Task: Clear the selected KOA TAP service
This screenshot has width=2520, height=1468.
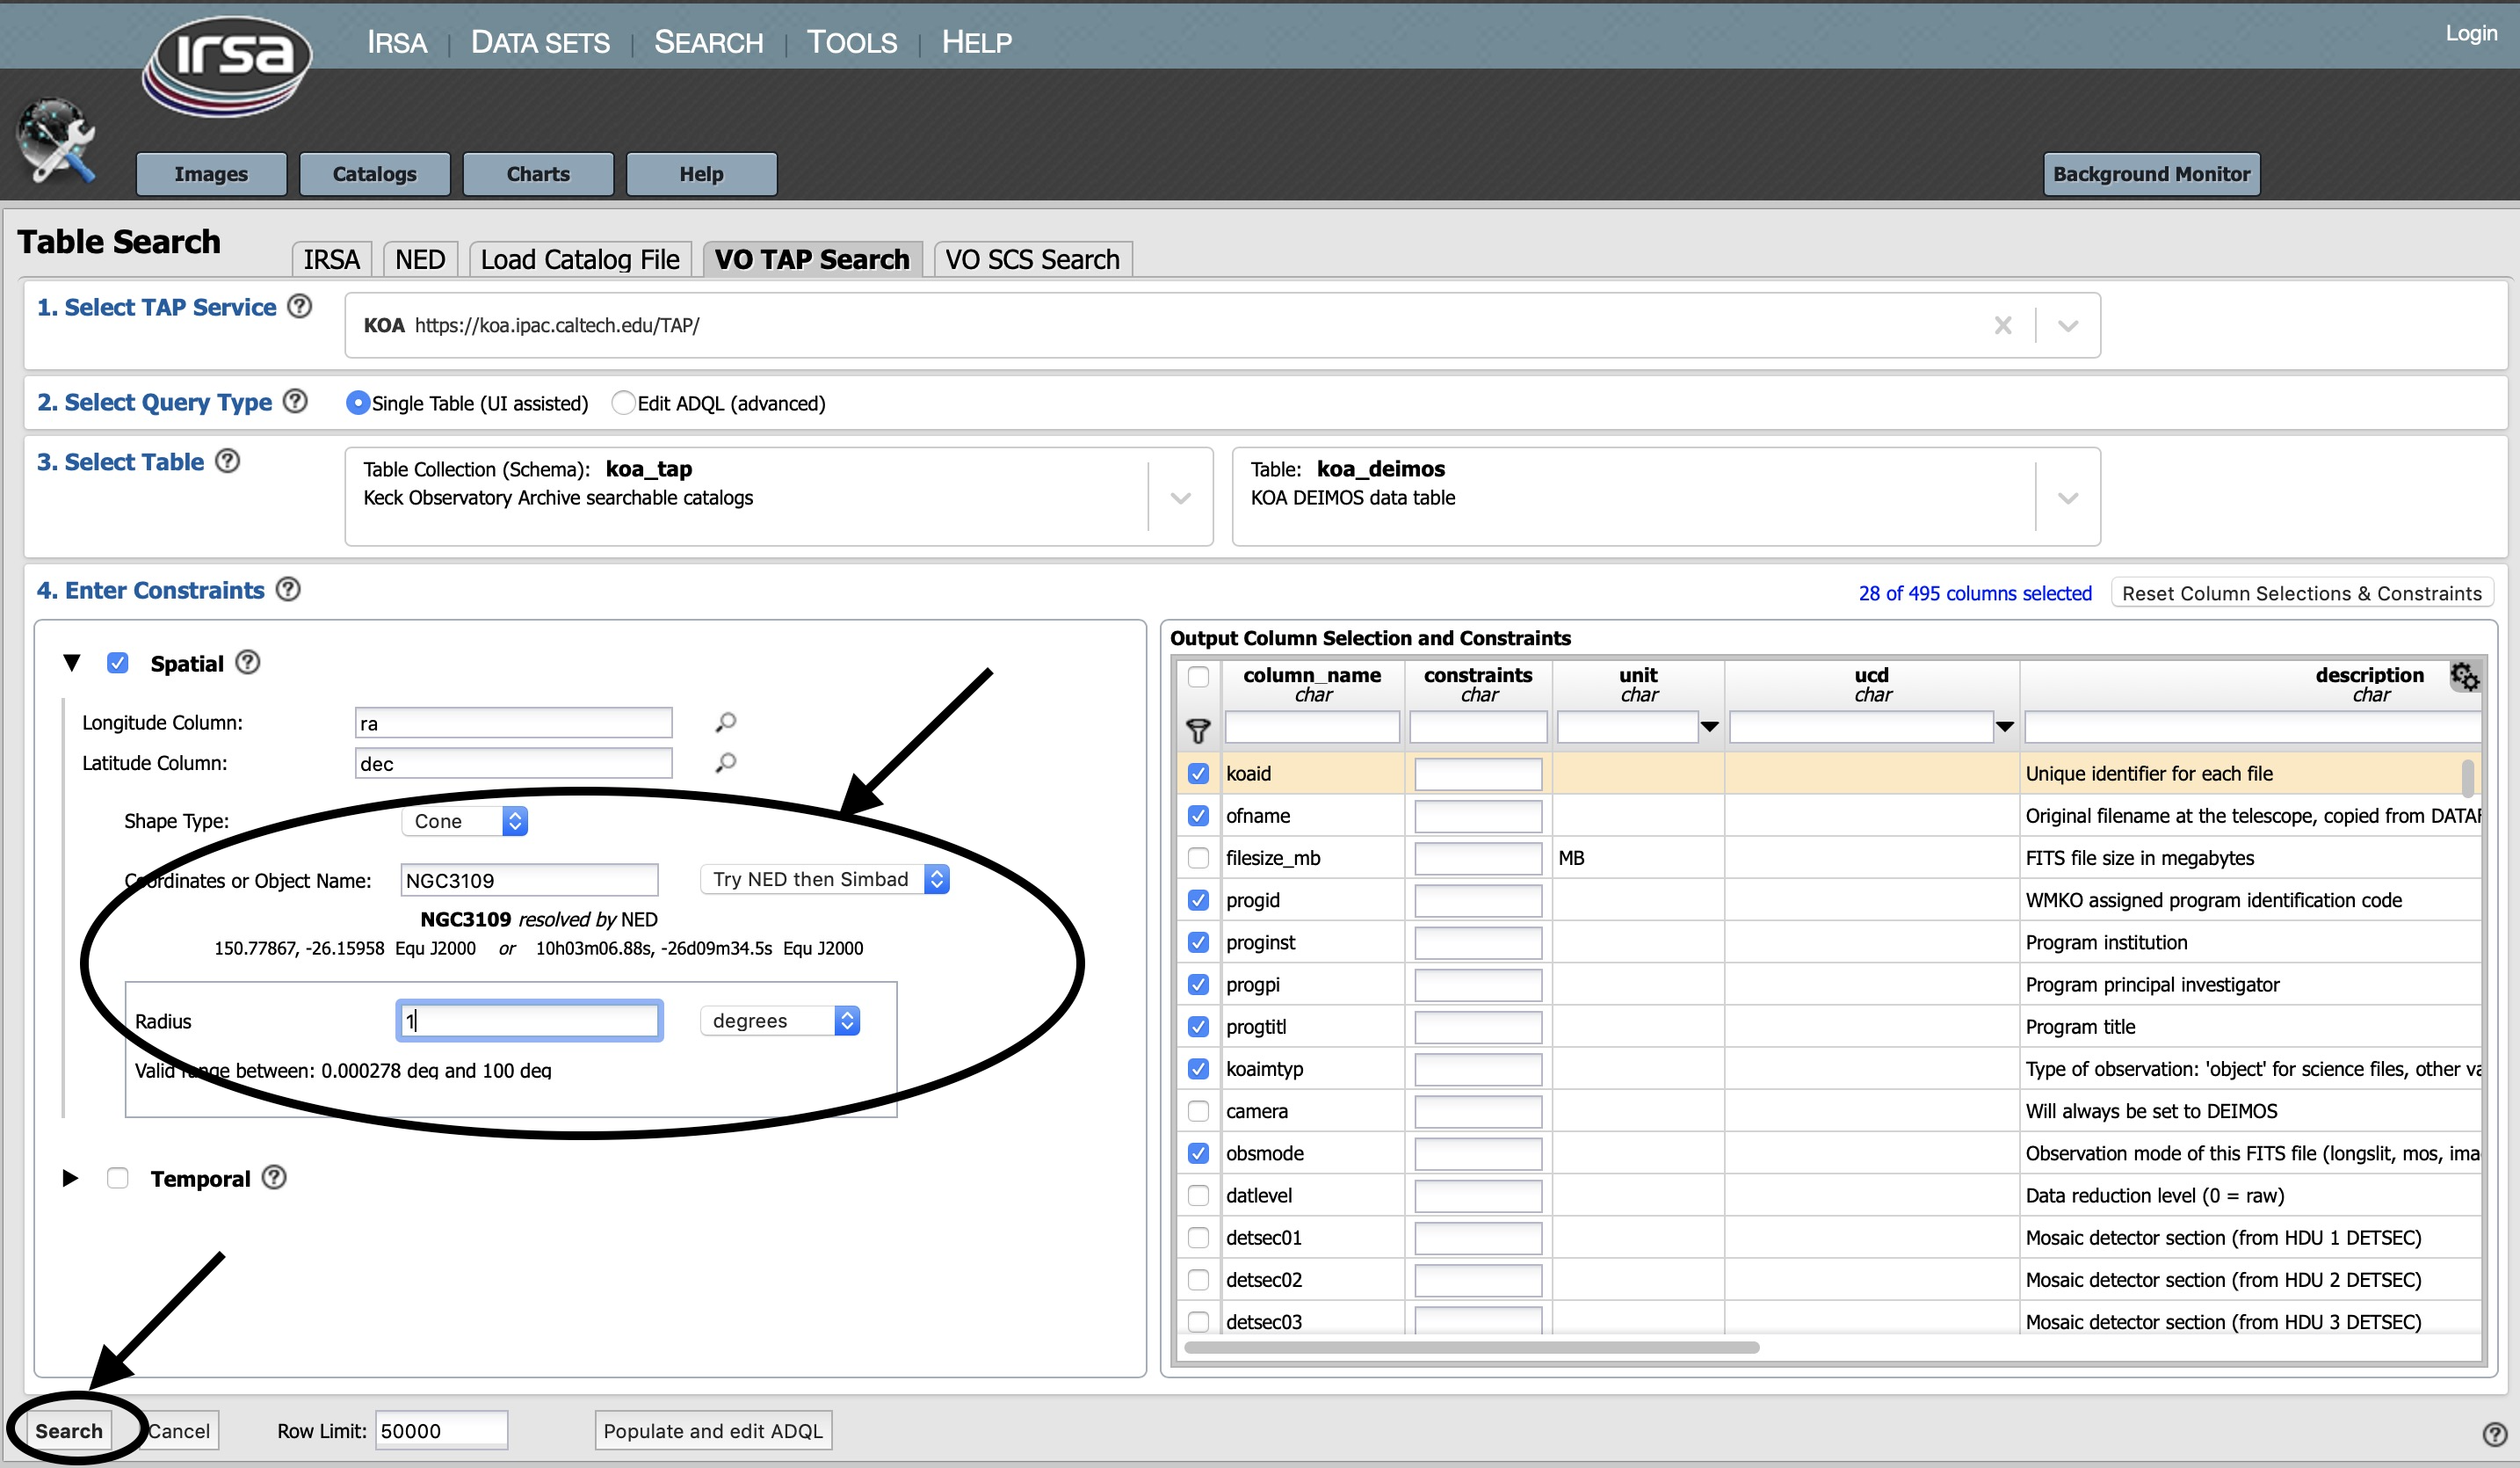Action: click(x=2002, y=325)
